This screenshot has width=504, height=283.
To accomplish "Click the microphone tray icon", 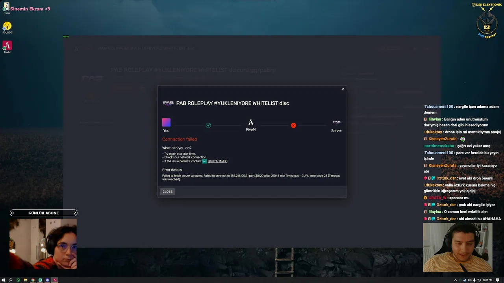I will coord(474,280).
